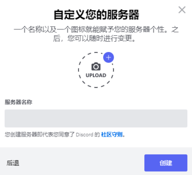192x175 pixels.
Task: Select the dashed circle server icon placeholder
Action: pos(96,70)
